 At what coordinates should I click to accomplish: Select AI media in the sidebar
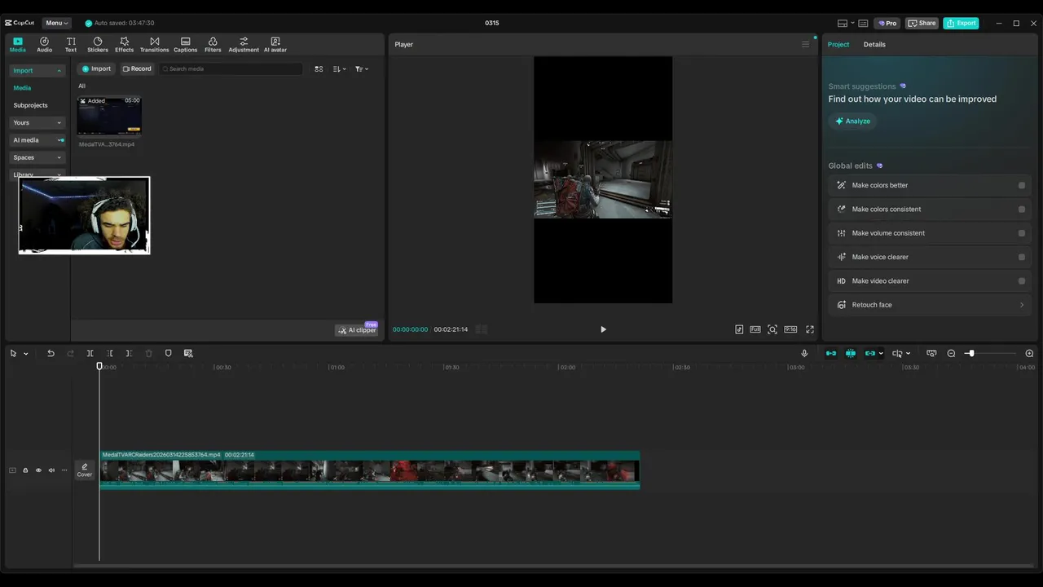(x=37, y=140)
